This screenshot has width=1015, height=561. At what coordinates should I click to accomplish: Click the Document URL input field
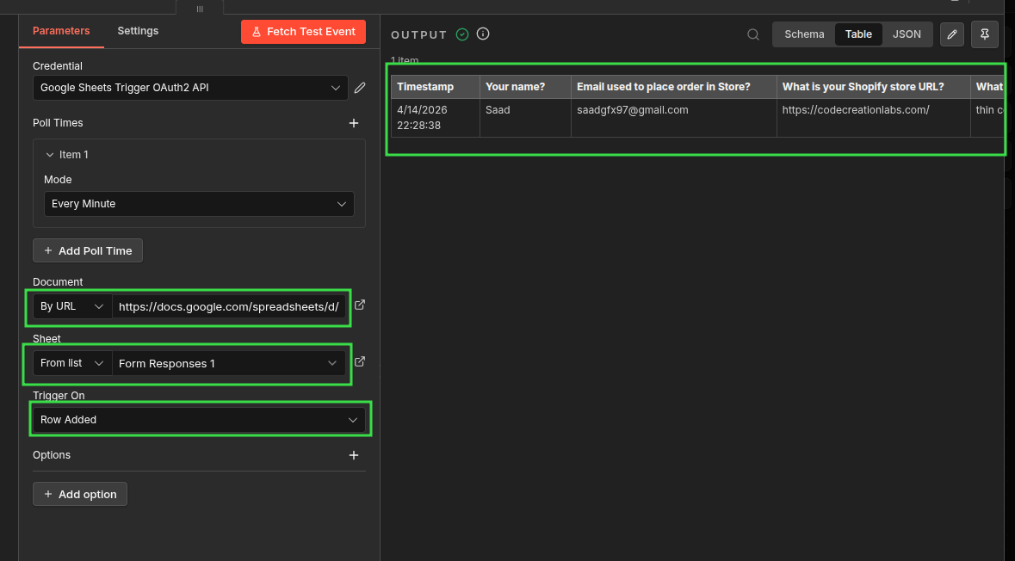pyautogui.click(x=229, y=306)
